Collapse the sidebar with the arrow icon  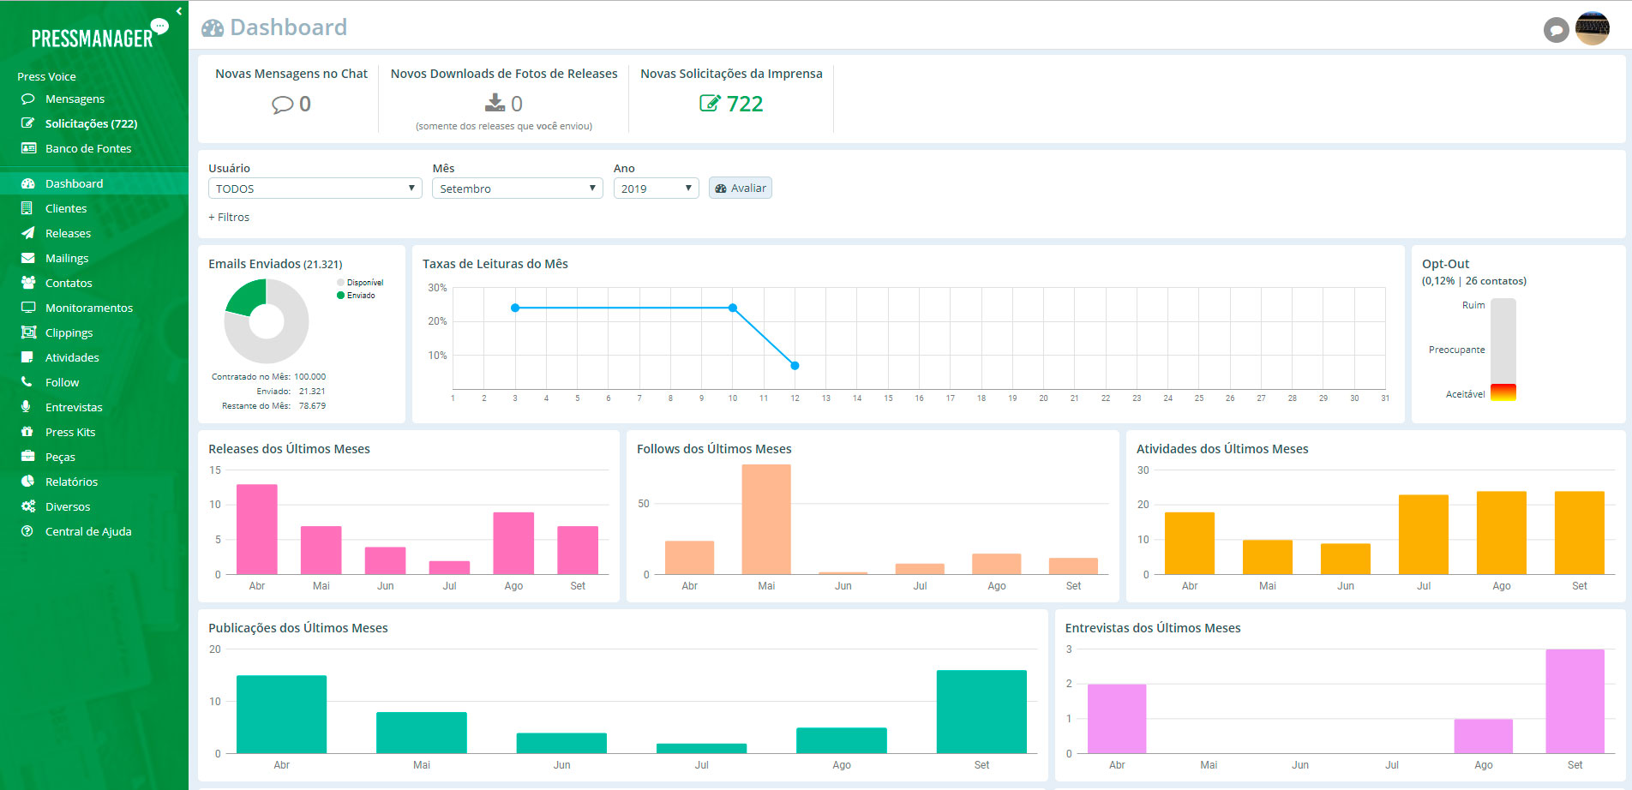click(x=178, y=11)
